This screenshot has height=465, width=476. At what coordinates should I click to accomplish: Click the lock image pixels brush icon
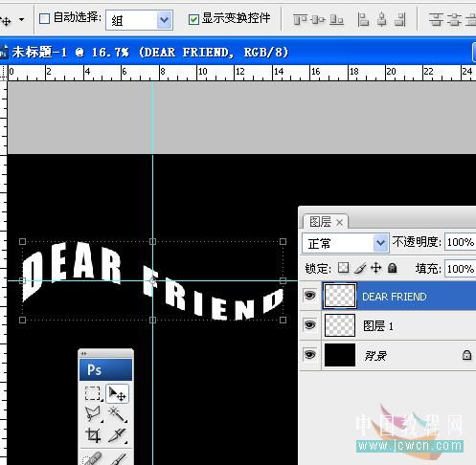360,268
